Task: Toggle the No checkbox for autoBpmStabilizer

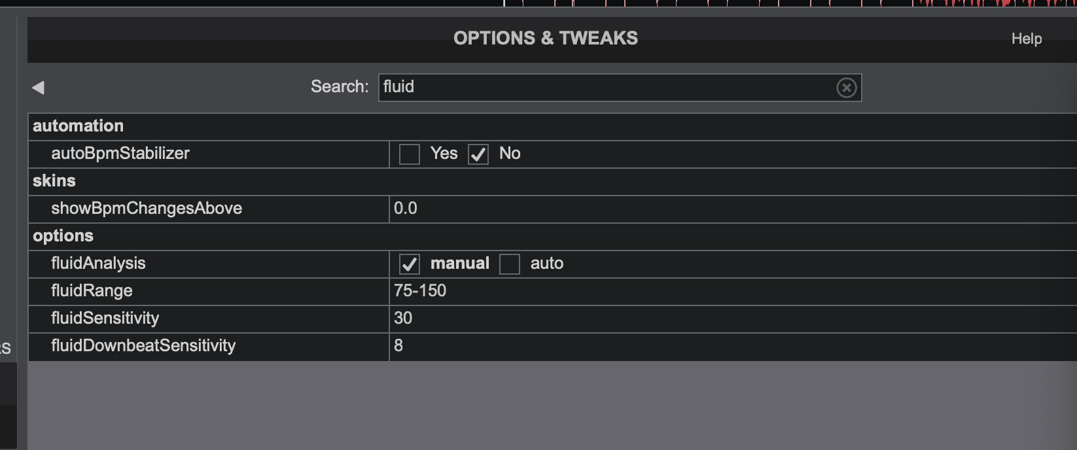Action: tap(478, 154)
